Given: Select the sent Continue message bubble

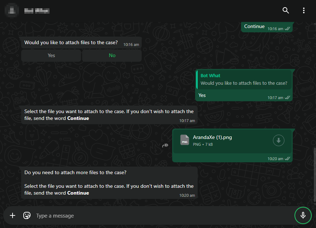Looking at the screenshot, I should click(254, 27).
